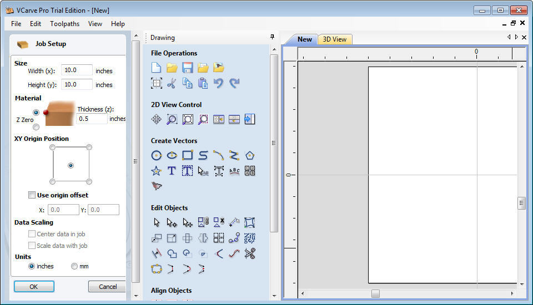Open the Toolpaths menu
The width and height of the screenshot is (533, 305).
coord(64,24)
